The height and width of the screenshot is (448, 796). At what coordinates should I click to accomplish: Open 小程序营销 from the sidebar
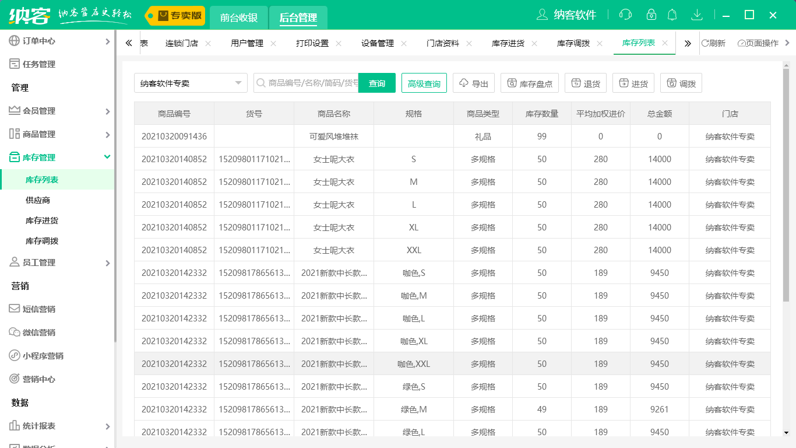(x=41, y=355)
